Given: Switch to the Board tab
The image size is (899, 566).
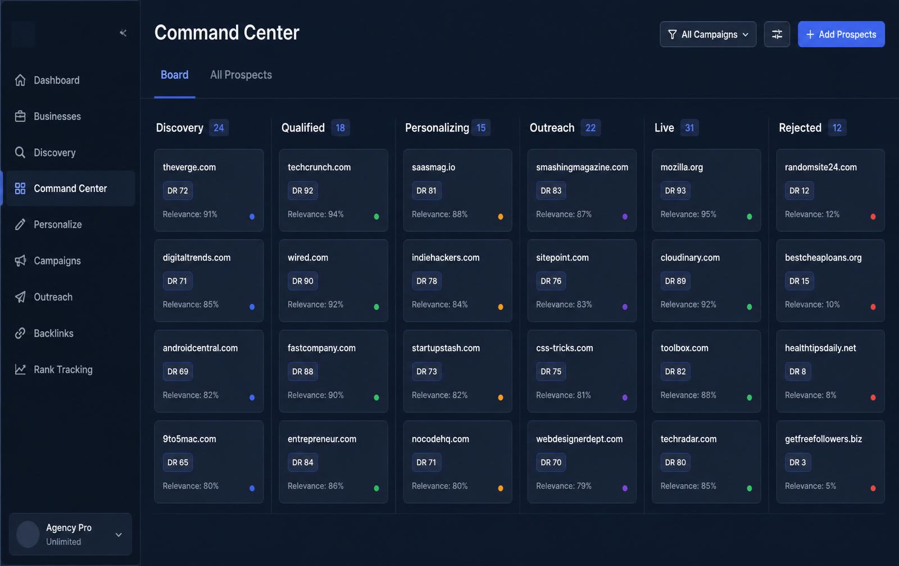Looking at the screenshot, I should coord(175,75).
